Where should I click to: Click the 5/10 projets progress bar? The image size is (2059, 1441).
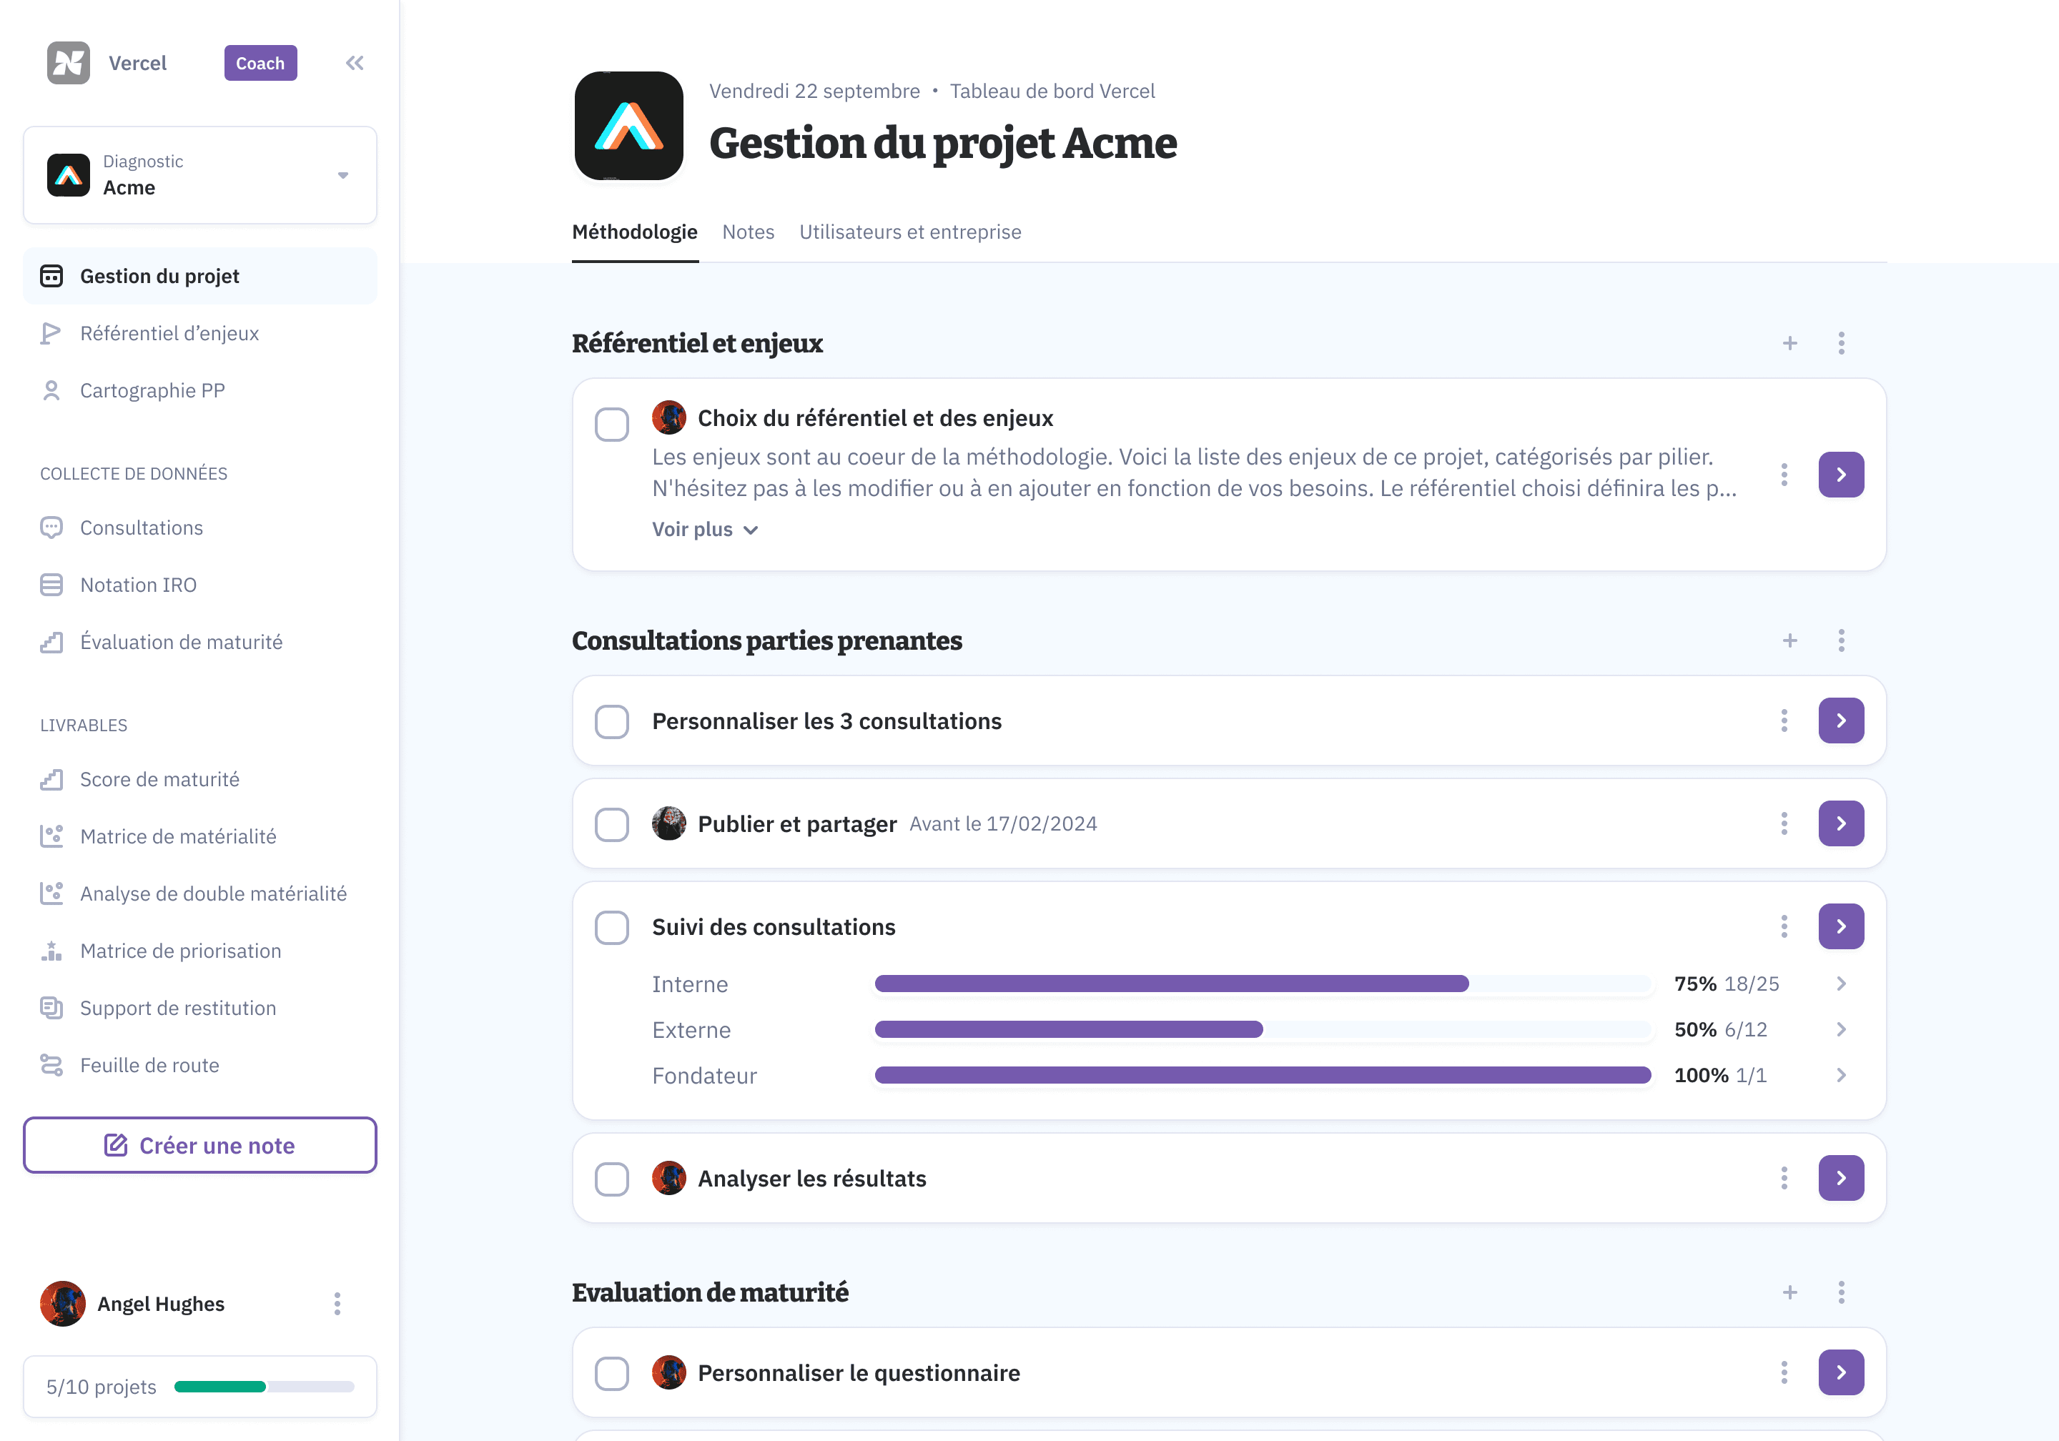coord(265,1388)
